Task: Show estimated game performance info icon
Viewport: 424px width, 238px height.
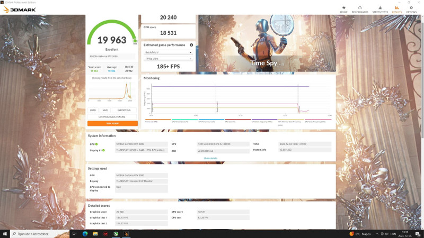Action: click(x=191, y=45)
